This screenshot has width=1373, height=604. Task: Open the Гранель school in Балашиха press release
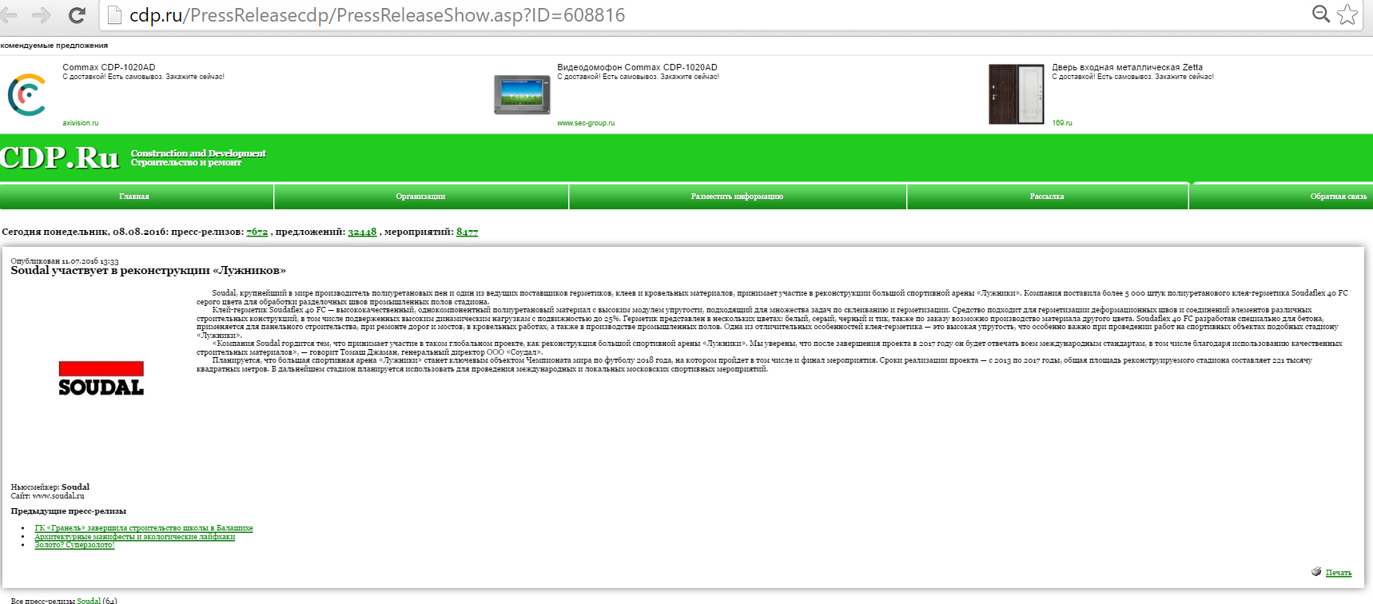[144, 528]
